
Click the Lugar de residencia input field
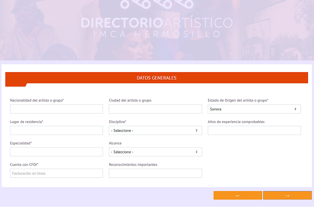pos(56,130)
